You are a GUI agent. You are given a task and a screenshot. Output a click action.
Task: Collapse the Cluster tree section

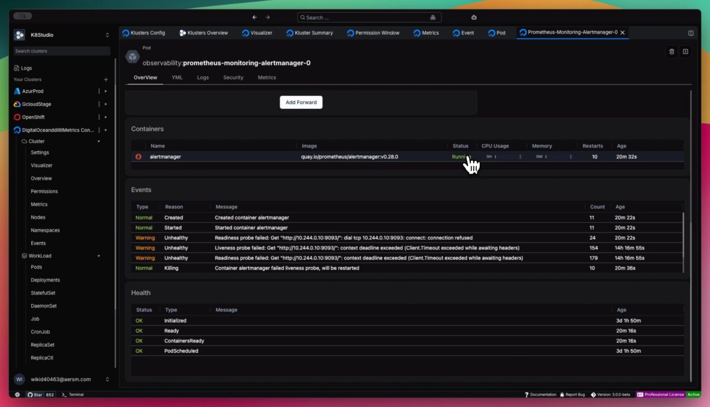[x=99, y=141]
